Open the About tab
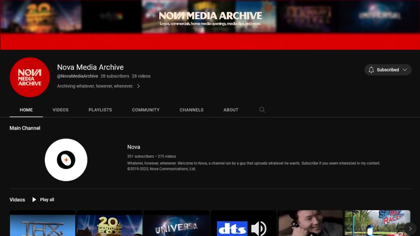The width and height of the screenshot is (420, 236). click(x=231, y=110)
